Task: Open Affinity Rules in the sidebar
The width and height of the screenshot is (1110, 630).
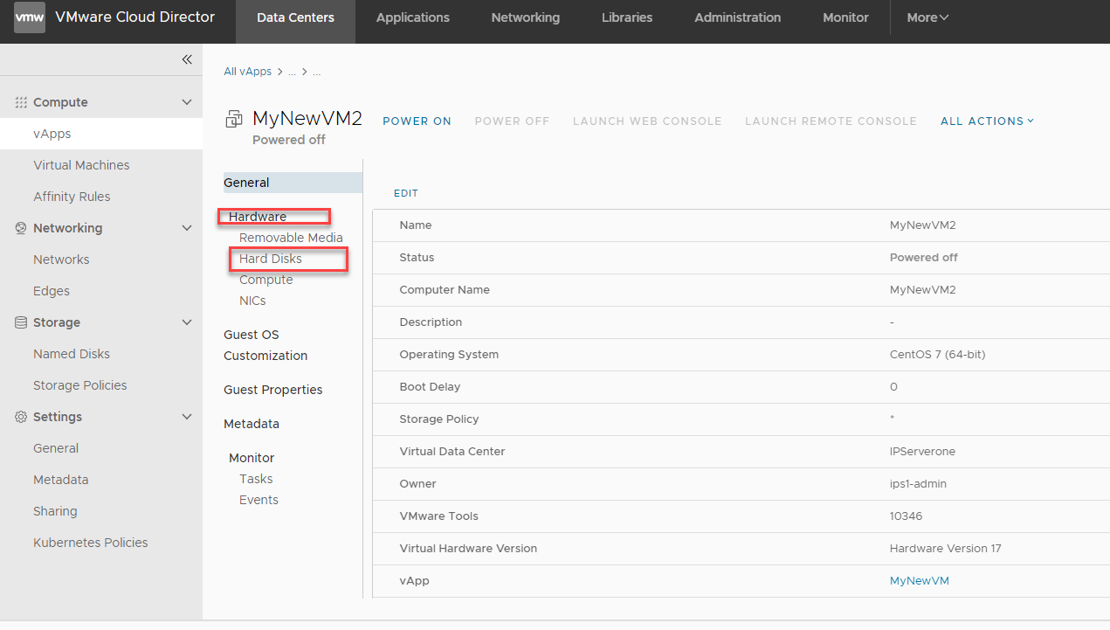Action: click(72, 197)
